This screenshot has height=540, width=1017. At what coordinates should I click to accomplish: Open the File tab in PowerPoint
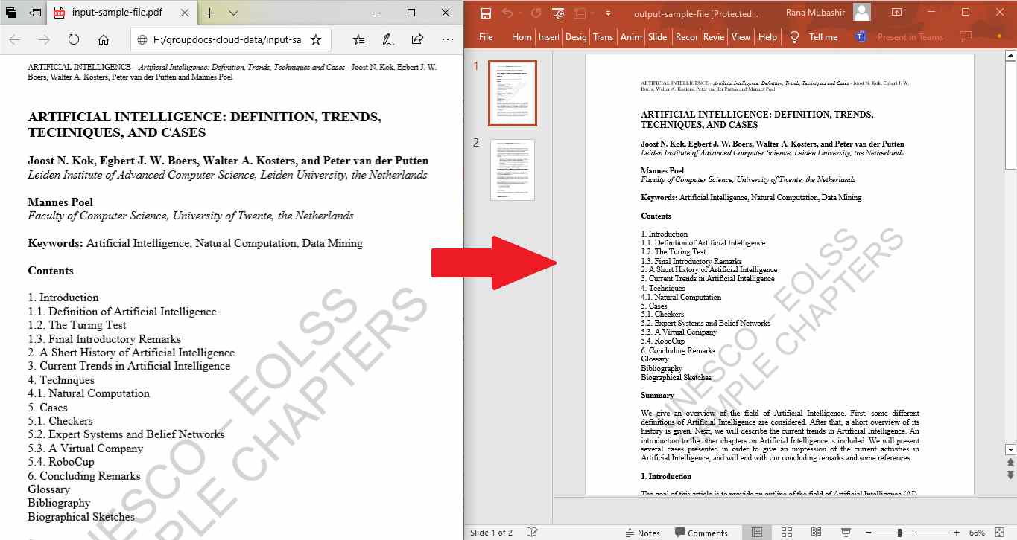coord(486,37)
